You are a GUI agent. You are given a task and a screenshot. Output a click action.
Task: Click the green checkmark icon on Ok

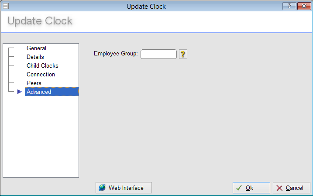coord(239,188)
